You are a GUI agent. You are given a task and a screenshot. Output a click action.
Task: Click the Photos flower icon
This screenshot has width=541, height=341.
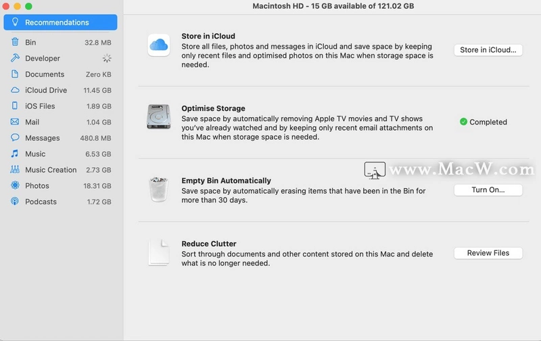point(15,185)
